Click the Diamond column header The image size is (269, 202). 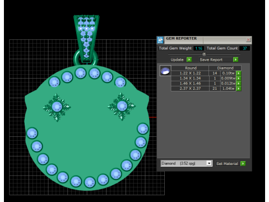pyautogui.click(x=225, y=68)
